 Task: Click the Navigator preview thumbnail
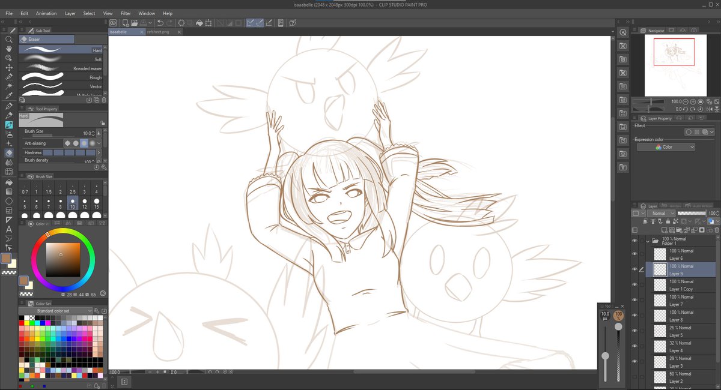[x=675, y=65]
